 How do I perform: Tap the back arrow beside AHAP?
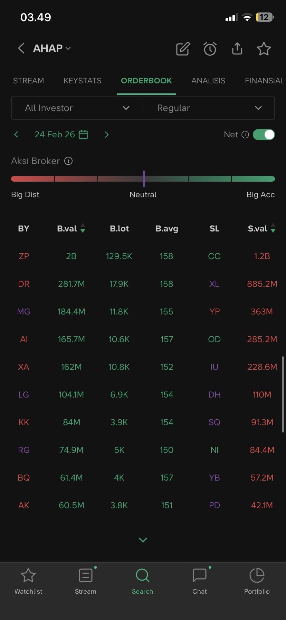pos(21,48)
